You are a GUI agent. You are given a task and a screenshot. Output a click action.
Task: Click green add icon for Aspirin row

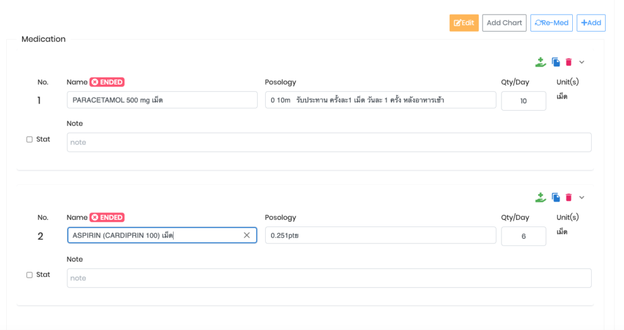(x=540, y=197)
